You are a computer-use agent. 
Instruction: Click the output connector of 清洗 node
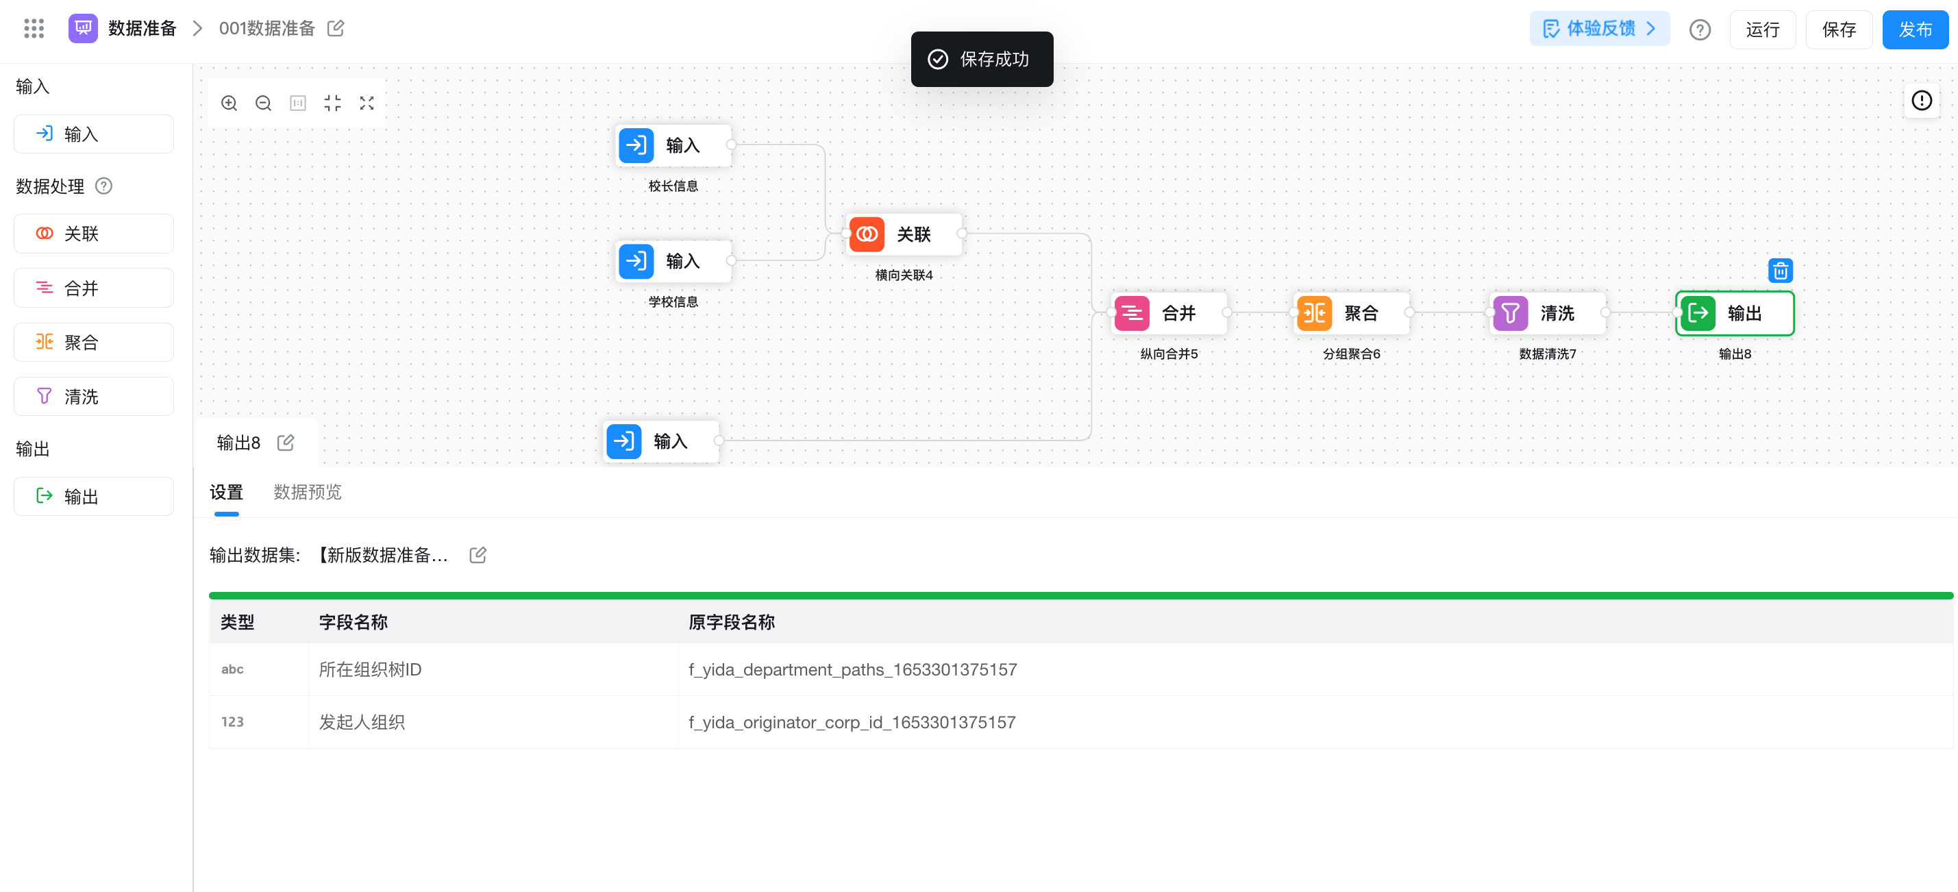(x=1606, y=313)
